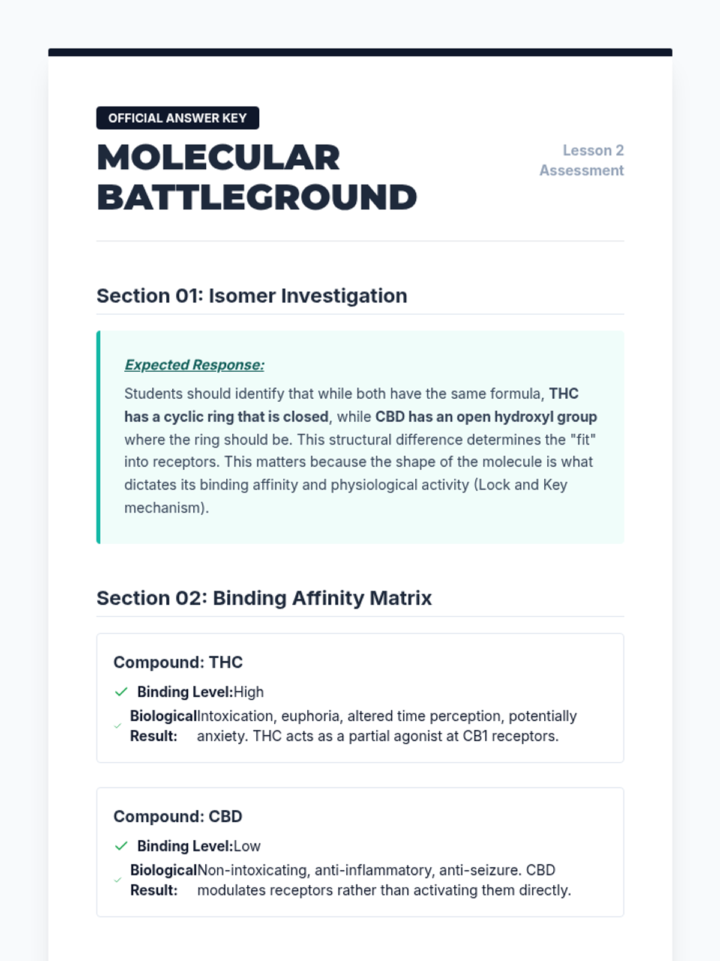Image resolution: width=720 pixels, height=961 pixels.
Task: Click the Molecular Battleground title
Action: [257, 177]
